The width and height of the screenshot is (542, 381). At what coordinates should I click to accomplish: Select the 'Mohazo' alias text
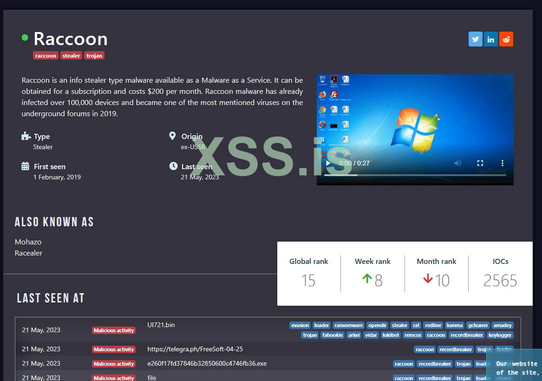pos(28,242)
